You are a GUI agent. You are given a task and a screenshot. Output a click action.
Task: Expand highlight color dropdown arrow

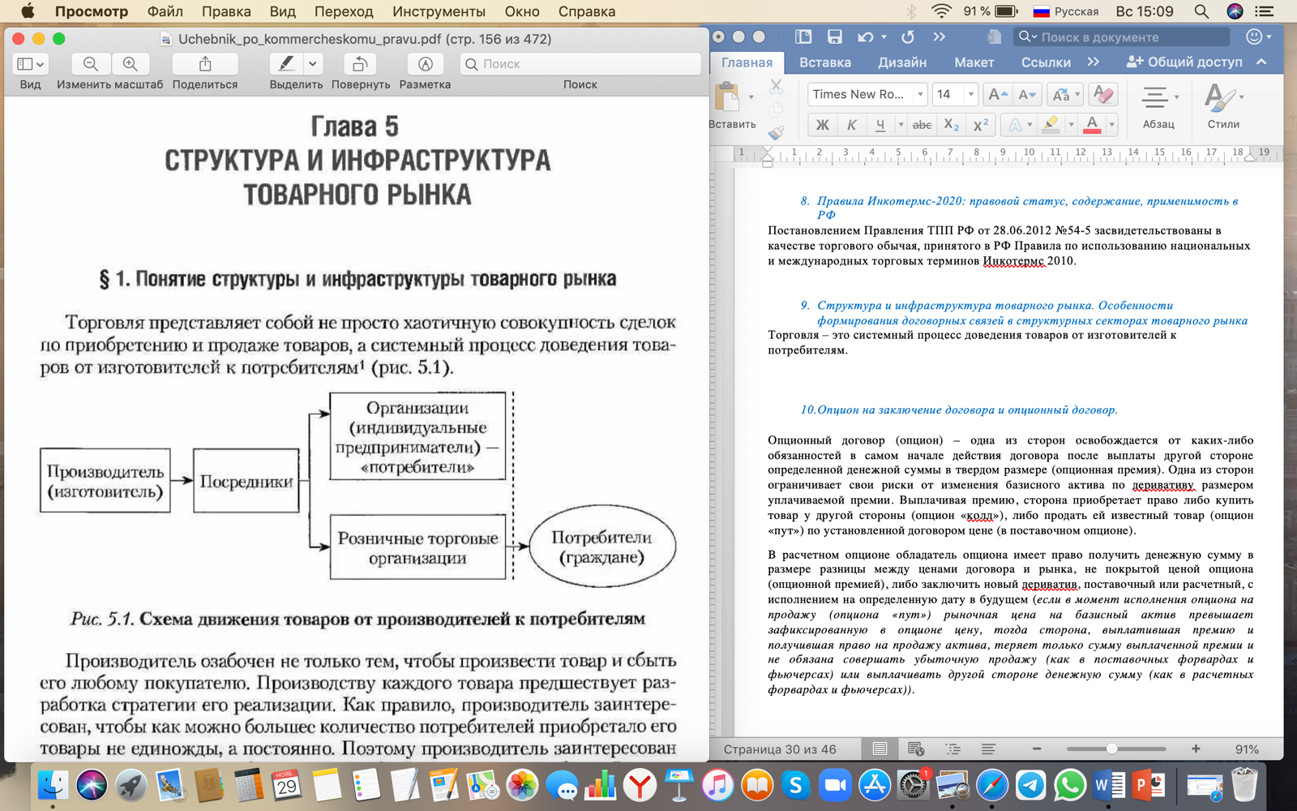tap(1071, 125)
